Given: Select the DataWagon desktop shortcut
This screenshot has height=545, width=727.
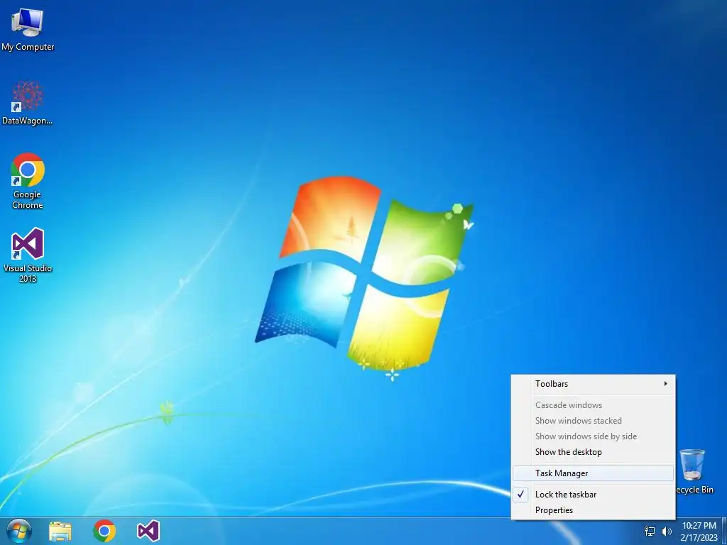Looking at the screenshot, I should (x=28, y=102).
